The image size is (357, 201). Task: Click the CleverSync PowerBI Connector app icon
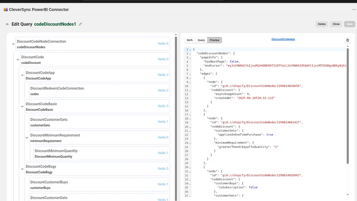[x=6, y=9]
